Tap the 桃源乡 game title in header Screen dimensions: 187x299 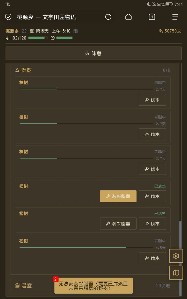[12, 31]
